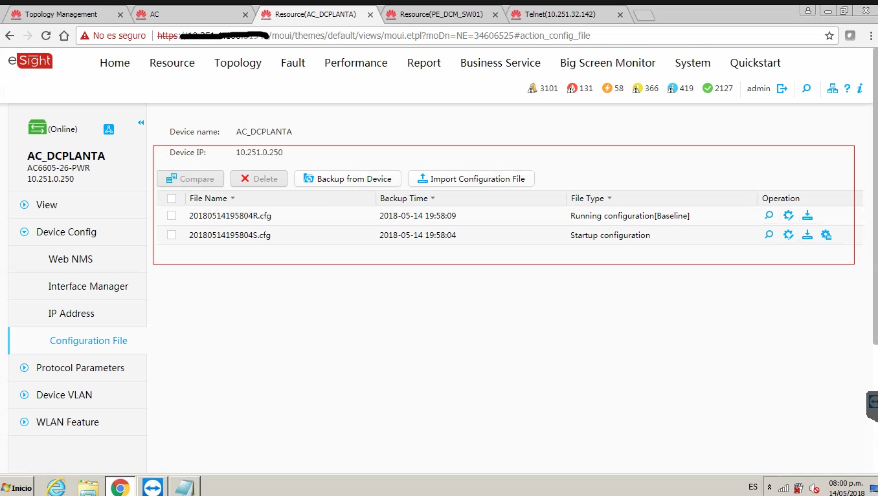Tick the checkbox for 20180514195804S.cfg
878x496 pixels.
point(172,235)
